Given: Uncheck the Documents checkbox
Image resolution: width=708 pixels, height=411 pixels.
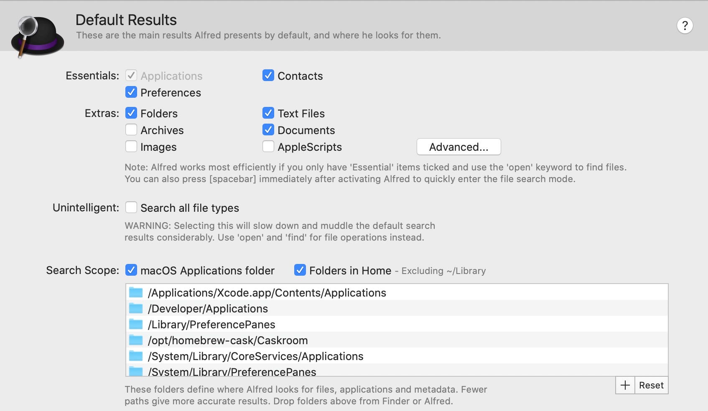Looking at the screenshot, I should 268,130.
